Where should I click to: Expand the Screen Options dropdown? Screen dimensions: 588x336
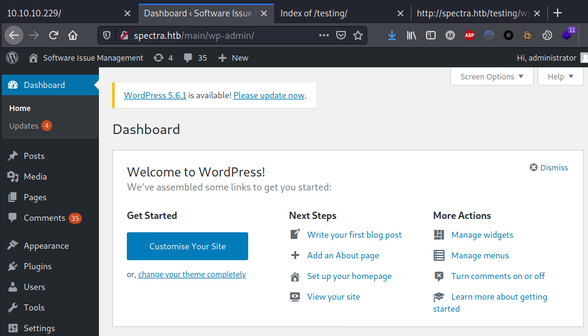[x=492, y=76]
